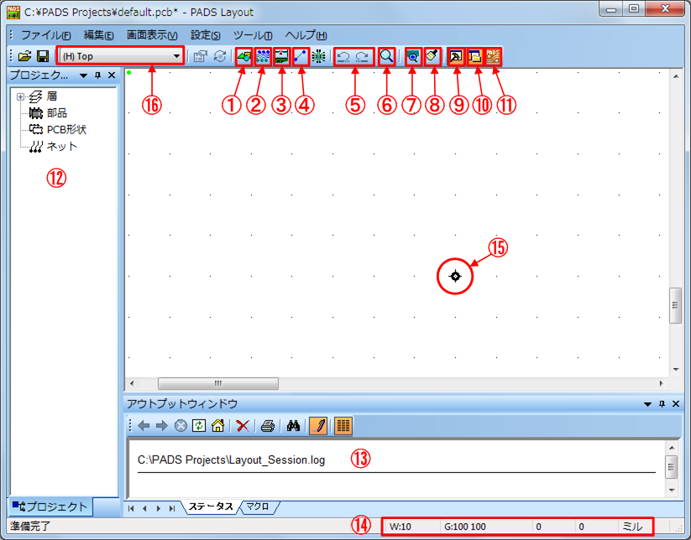Click the Redo arrow icon
This screenshot has height=540, width=691.
pyautogui.click(x=362, y=56)
